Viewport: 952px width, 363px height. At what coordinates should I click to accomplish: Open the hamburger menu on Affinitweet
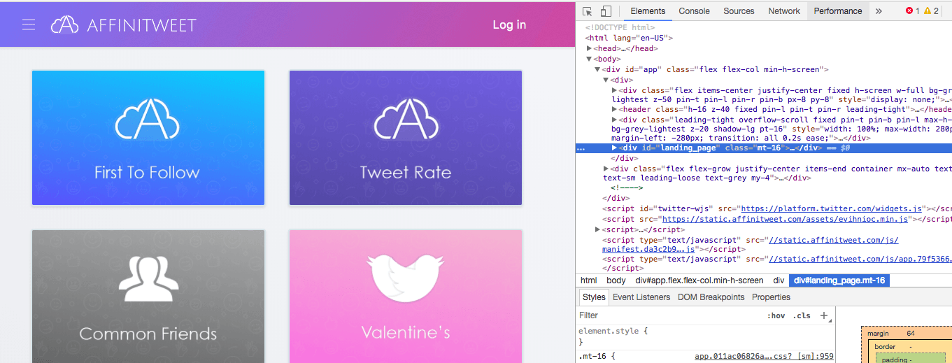pyautogui.click(x=29, y=24)
